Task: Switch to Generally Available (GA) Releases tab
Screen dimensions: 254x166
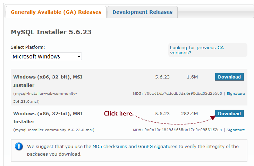Action: 56,12
